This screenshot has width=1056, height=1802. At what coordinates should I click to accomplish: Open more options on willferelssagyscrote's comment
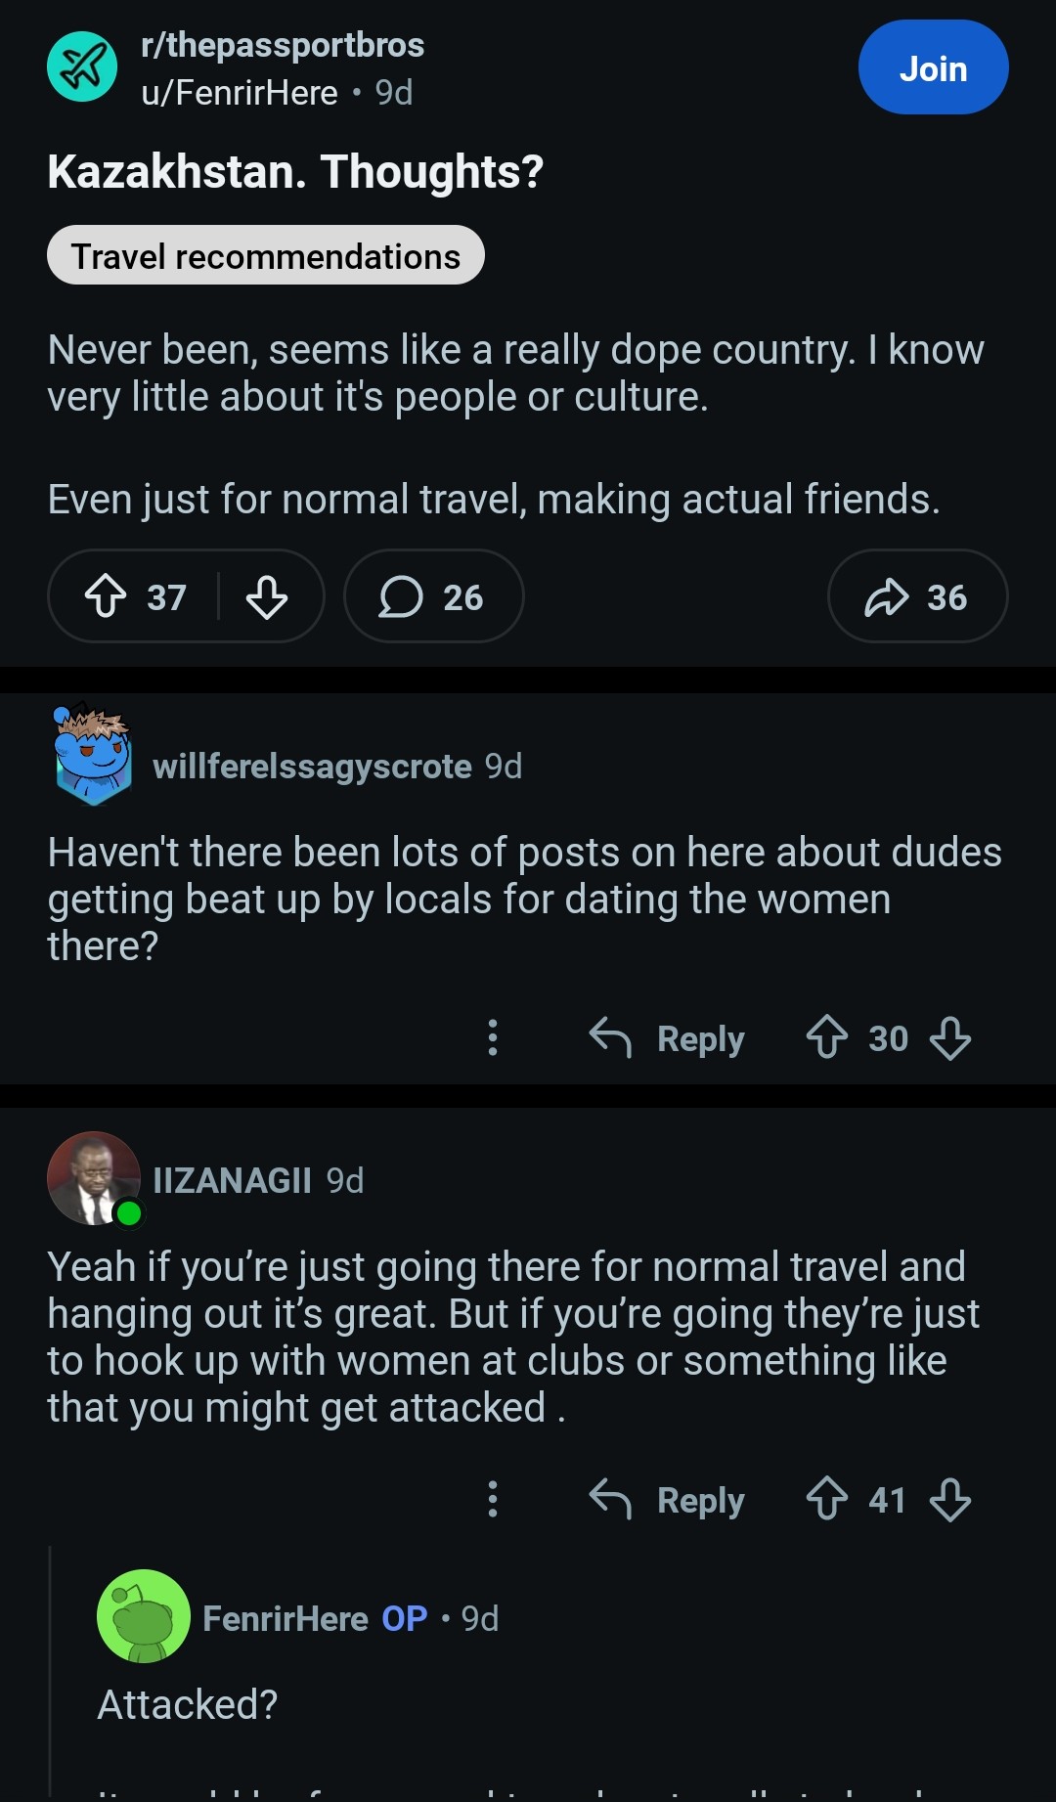(x=493, y=1037)
